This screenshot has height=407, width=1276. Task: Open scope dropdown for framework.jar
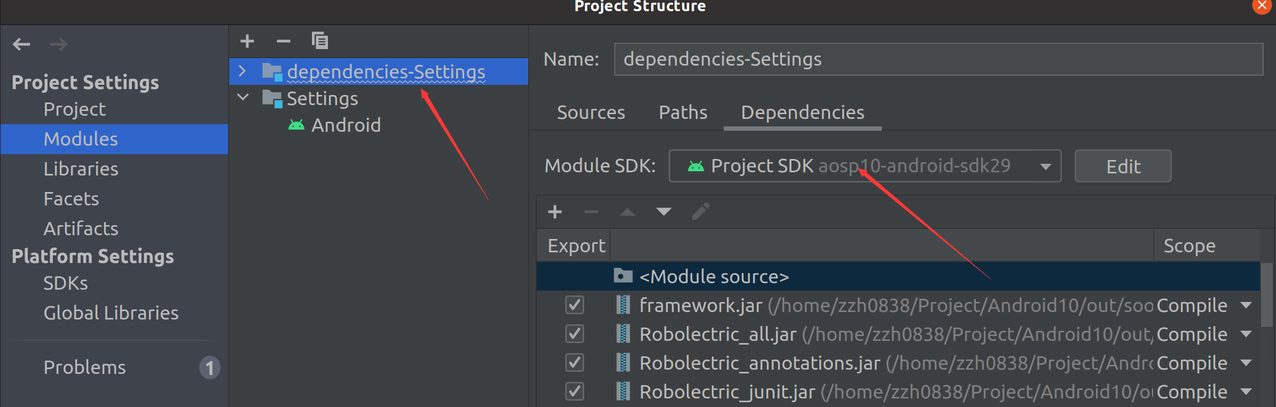coord(1246,305)
